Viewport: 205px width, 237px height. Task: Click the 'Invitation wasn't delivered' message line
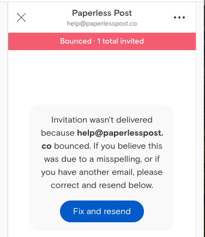pyautogui.click(x=102, y=120)
